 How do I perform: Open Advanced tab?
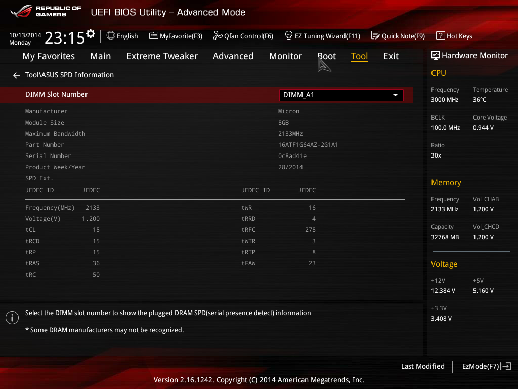233,56
